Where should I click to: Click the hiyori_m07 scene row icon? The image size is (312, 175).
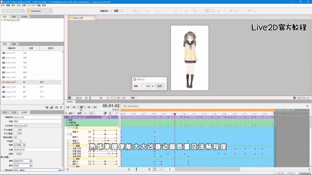click(4, 82)
